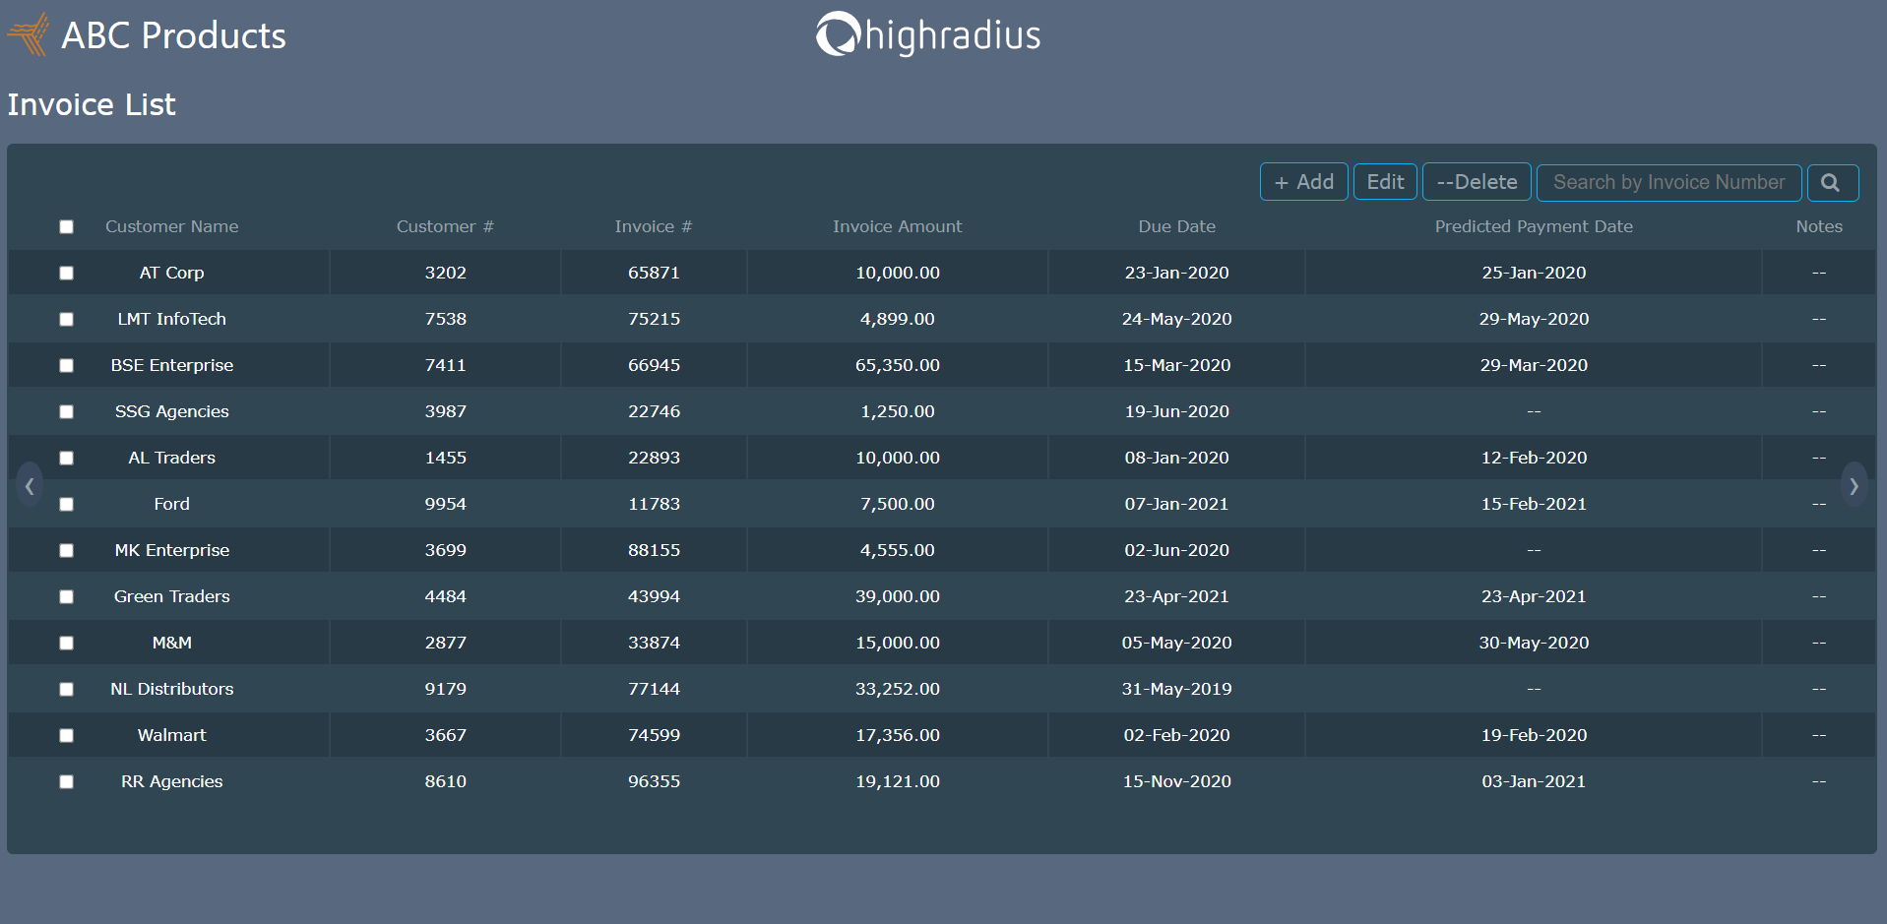
Task: Click invoice number 11783
Action: point(654,504)
